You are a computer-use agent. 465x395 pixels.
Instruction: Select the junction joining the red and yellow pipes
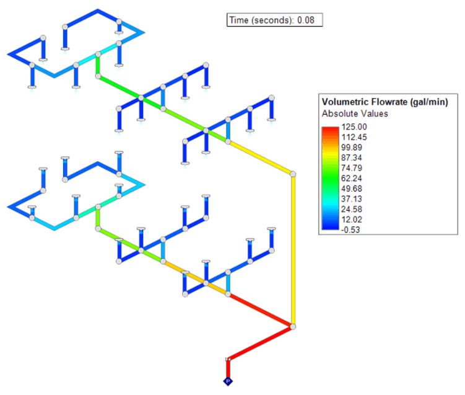[293, 327]
